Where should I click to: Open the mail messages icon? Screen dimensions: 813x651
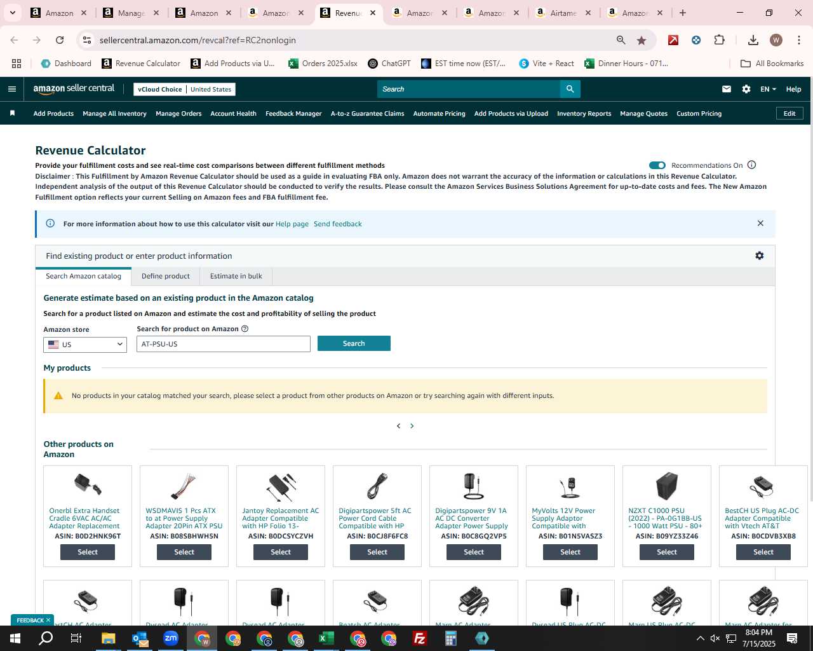[727, 89]
